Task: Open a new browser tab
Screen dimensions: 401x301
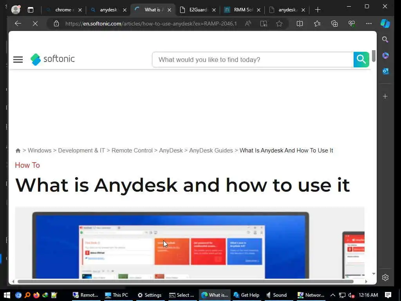Action: point(318,10)
